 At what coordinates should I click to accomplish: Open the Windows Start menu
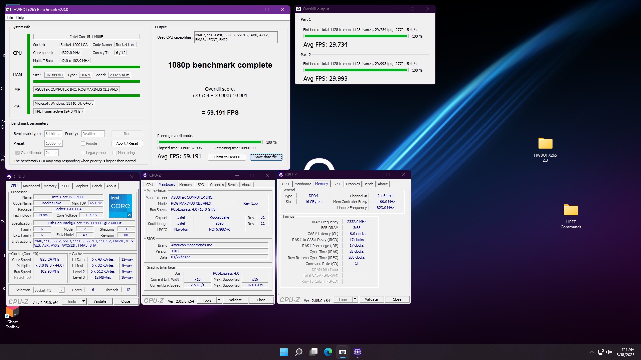pyautogui.click(x=284, y=352)
